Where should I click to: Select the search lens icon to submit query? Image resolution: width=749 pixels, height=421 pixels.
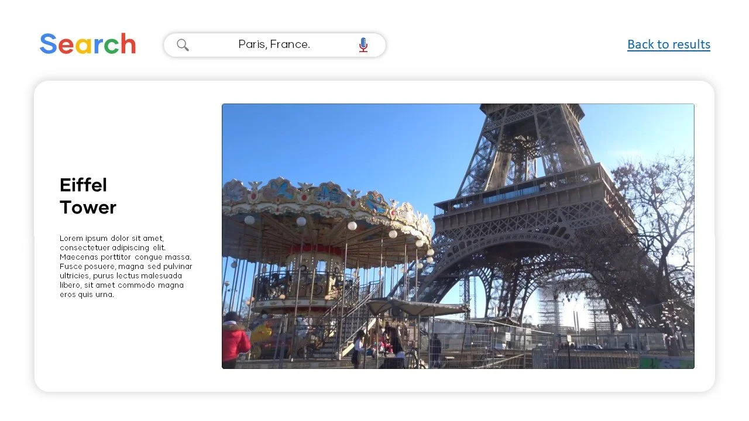click(183, 44)
